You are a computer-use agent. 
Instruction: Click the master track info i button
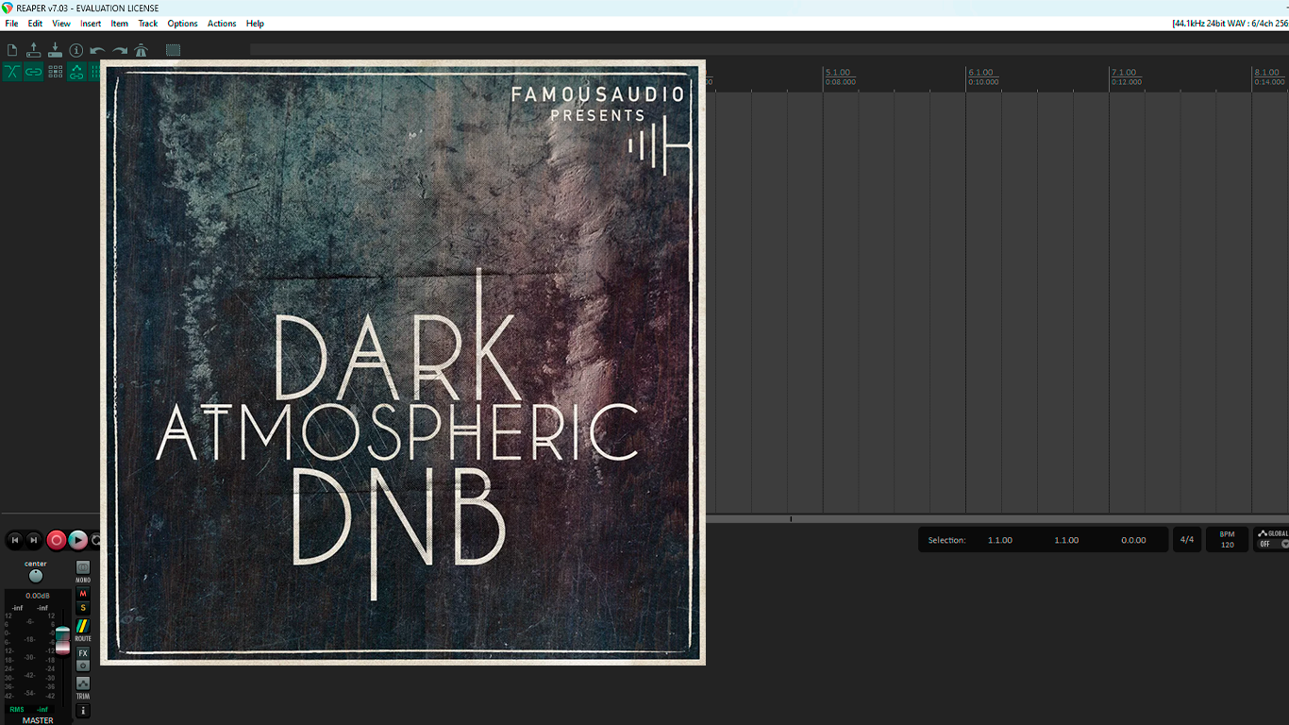pos(83,711)
